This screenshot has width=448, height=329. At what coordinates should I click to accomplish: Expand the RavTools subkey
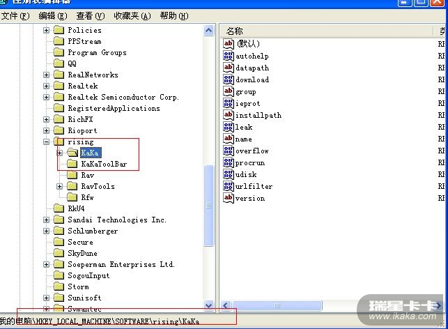59,186
